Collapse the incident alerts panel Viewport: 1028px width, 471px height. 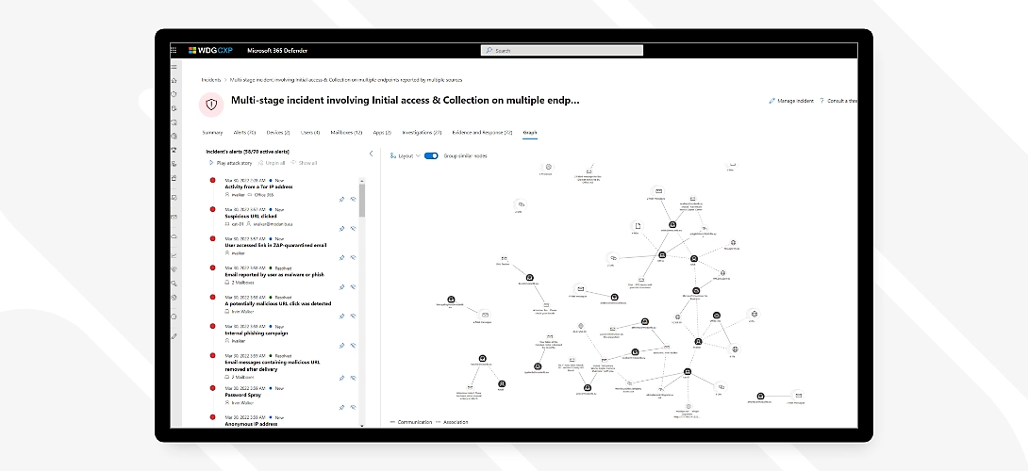point(371,153)
